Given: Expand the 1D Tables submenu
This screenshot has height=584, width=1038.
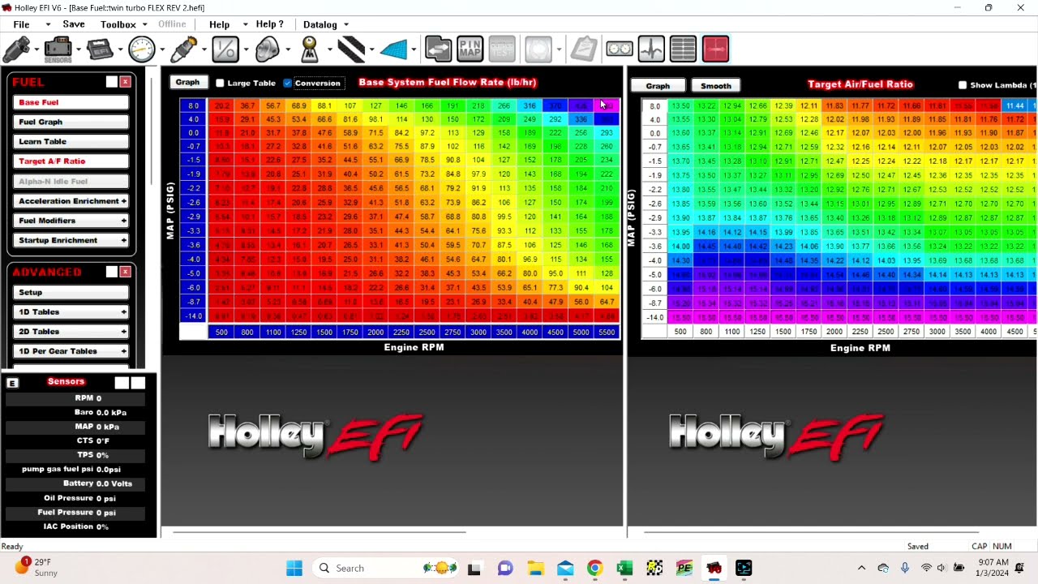Looking at the screenshot, I should [x=123, y=312].
